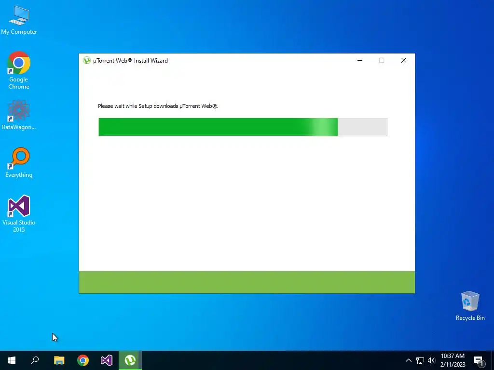The width and height of the screenshot is (494, 370).
Task: Minimize the µTorrent Install Wizard window
Action: 360,60
